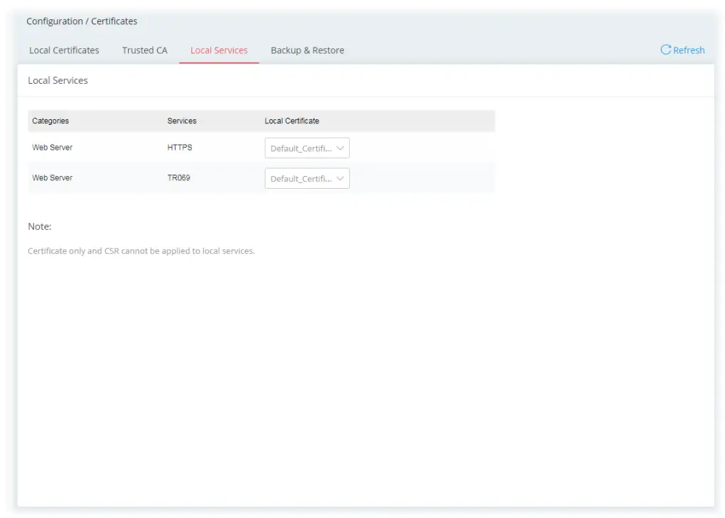The image size is (725, 518).
Task: Open the TR069 certificate dropdown arrow
Action: tap(340, 178)
